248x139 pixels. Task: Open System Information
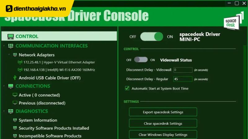coord(38,120)
